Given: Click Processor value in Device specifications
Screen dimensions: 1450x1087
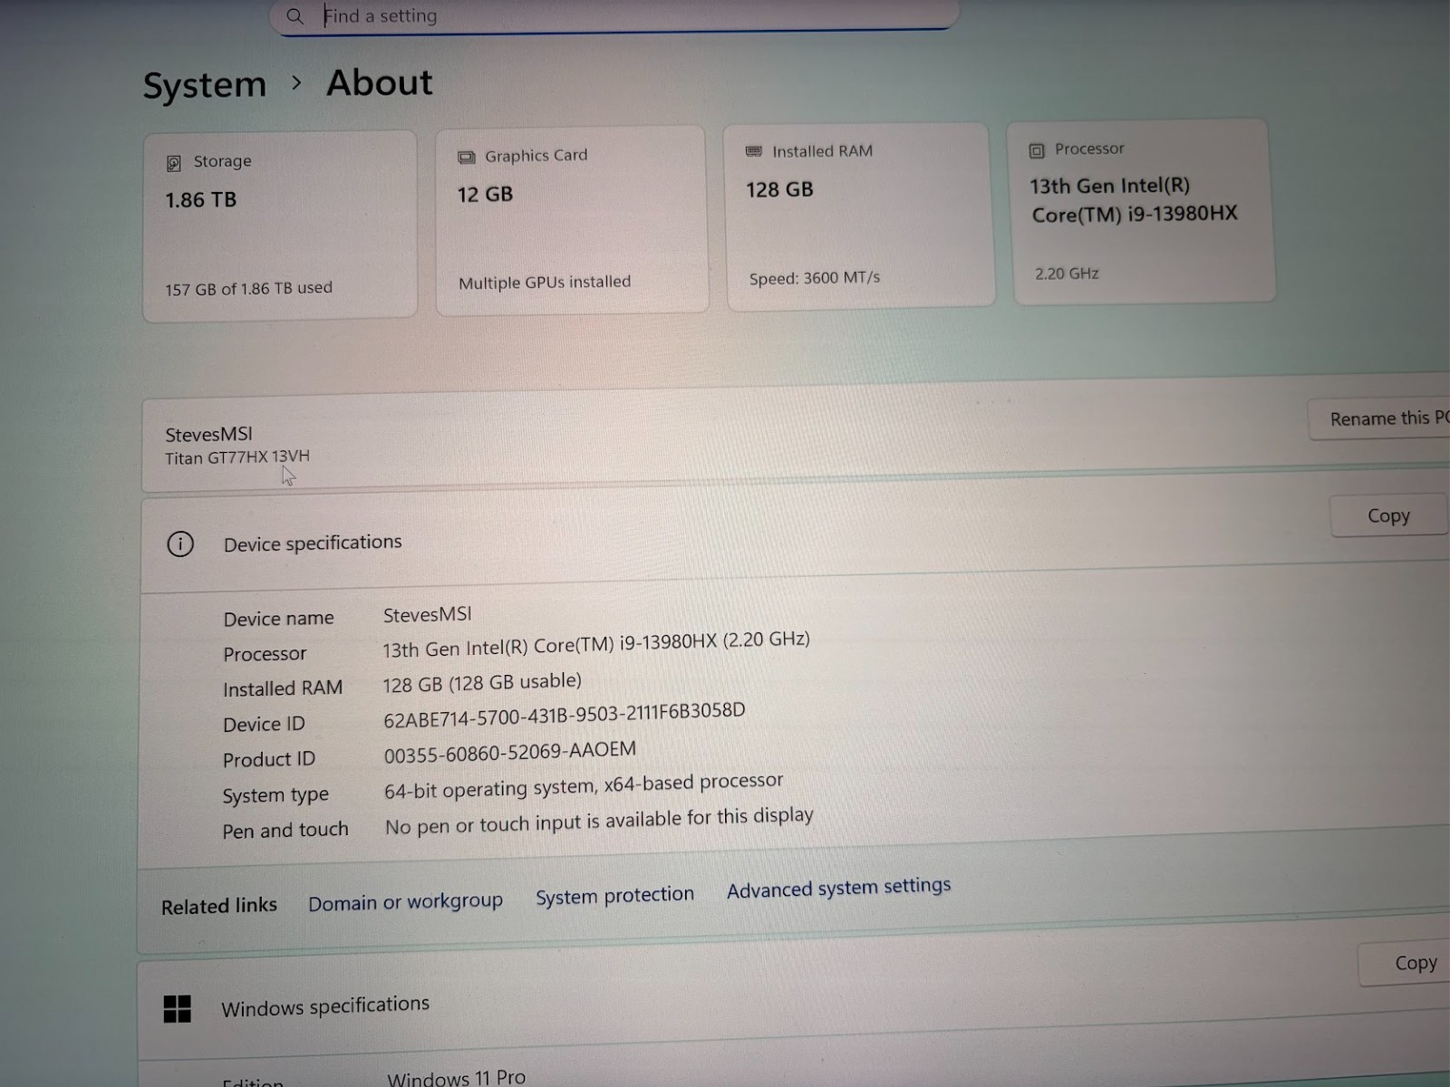Looking at the screenshot, I should click(596, 644).
